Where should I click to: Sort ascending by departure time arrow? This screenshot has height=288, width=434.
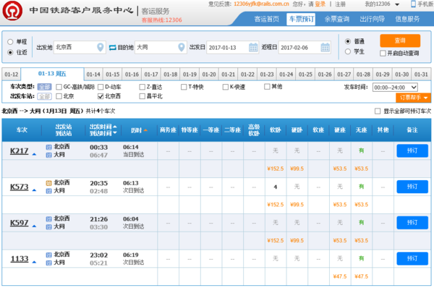pyautogui.click(x=115, y=127)
